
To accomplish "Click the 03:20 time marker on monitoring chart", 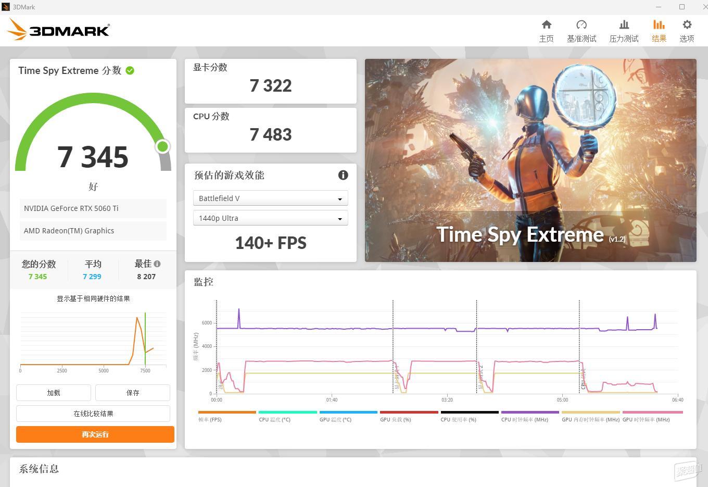I will point(447,400).
